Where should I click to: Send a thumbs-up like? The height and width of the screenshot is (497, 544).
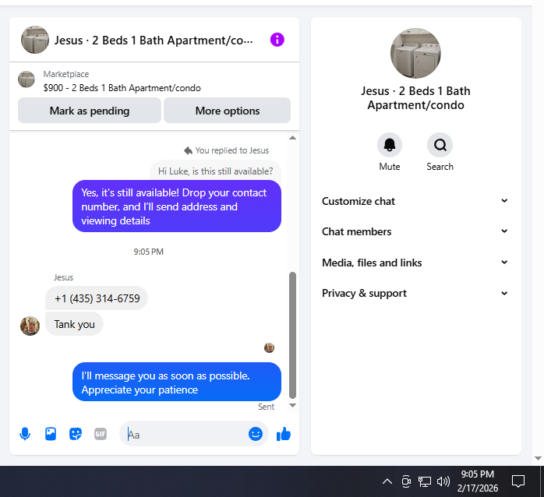point(284,434)
